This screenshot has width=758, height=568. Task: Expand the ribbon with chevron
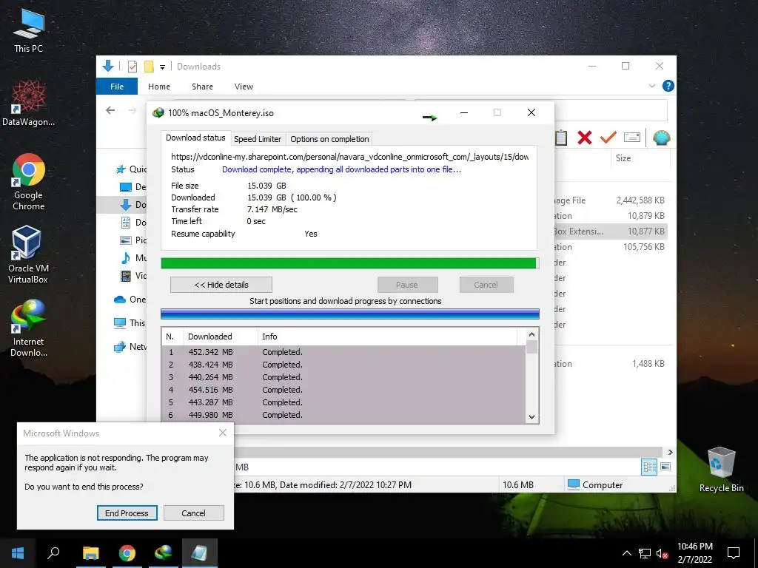click(x=651, y=86)
